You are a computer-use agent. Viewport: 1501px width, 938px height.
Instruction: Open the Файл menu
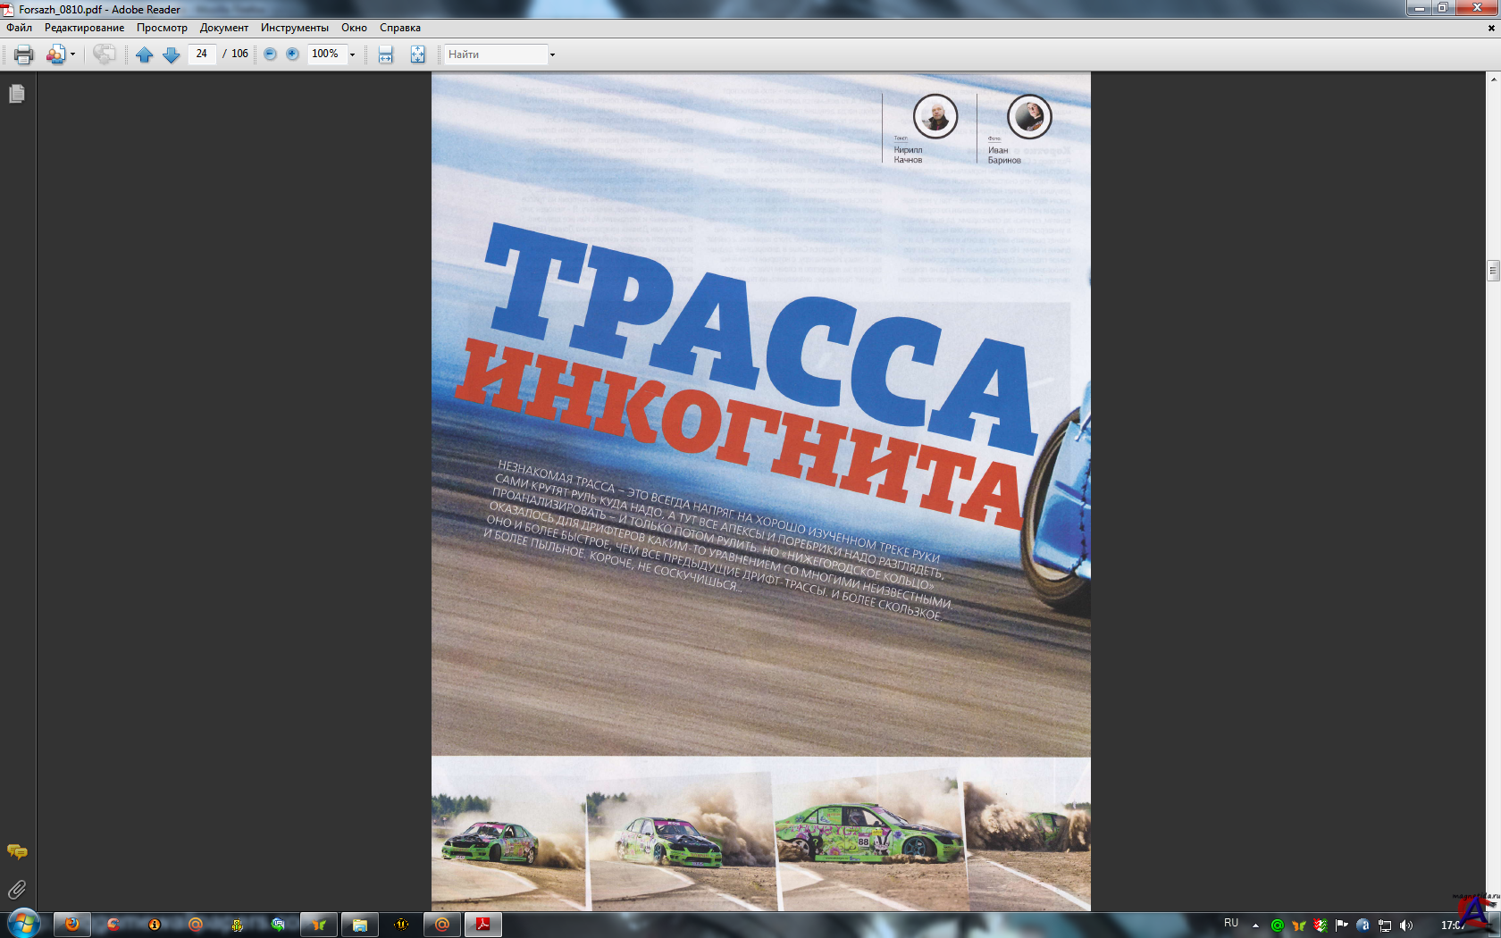tap(19, 28)
